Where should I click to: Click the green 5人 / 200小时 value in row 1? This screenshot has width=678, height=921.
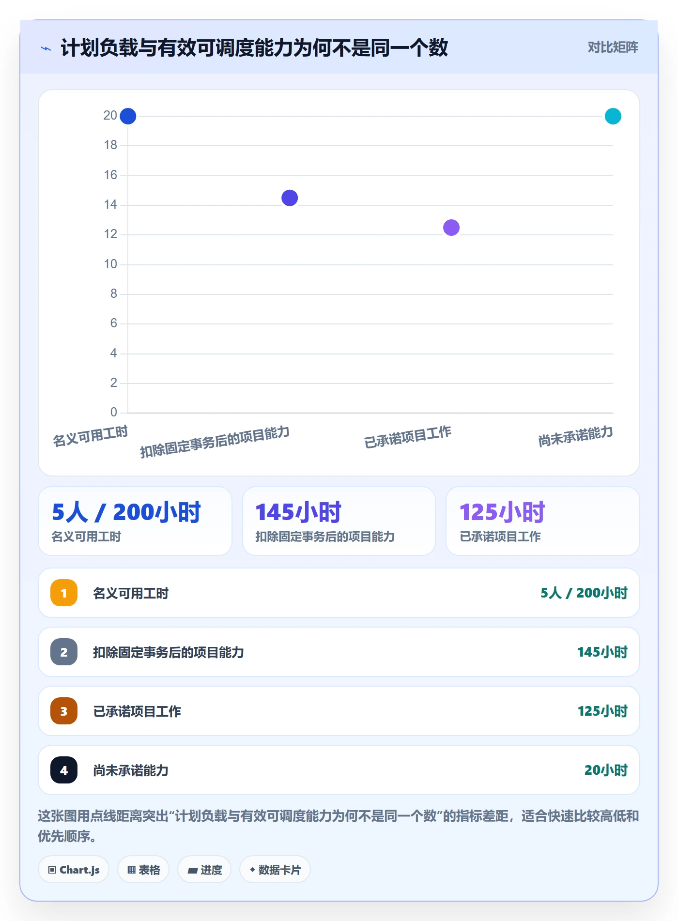click(584, 593)
